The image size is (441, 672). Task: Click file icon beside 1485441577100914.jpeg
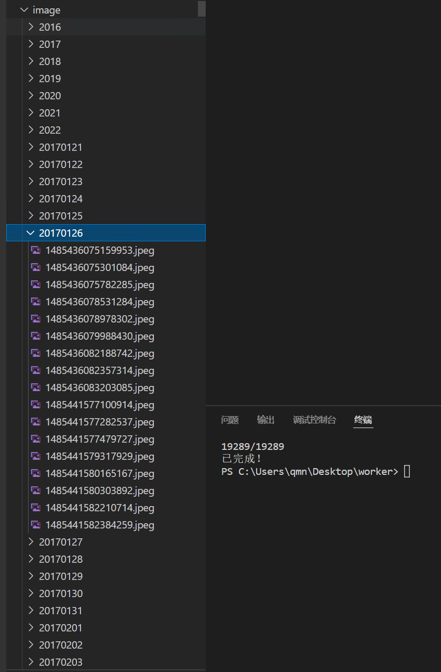click(36, 405)
